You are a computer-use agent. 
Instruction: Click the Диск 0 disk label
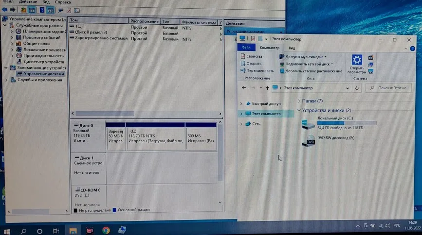86,125
